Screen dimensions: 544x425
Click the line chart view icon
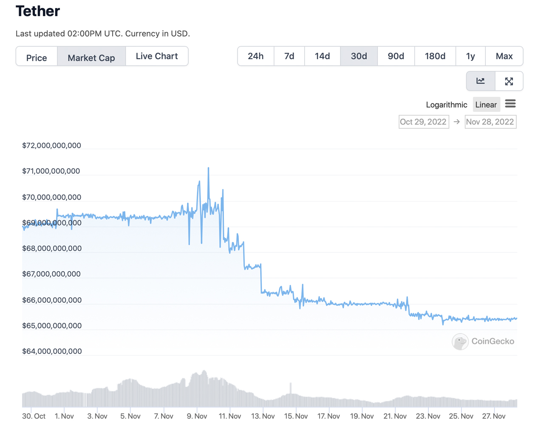click(481, 81)
